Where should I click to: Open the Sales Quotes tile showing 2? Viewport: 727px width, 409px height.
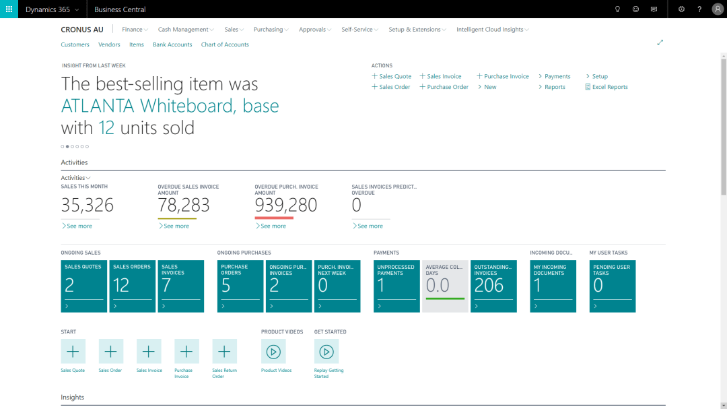(x=84, y=286)
